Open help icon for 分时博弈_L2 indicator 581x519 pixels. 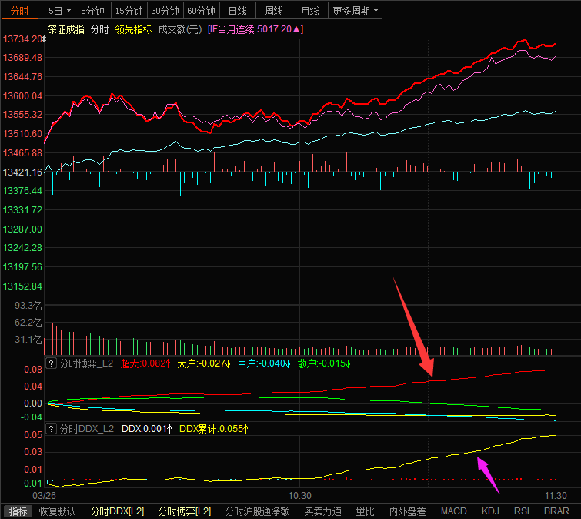click(x=51, y=363)
